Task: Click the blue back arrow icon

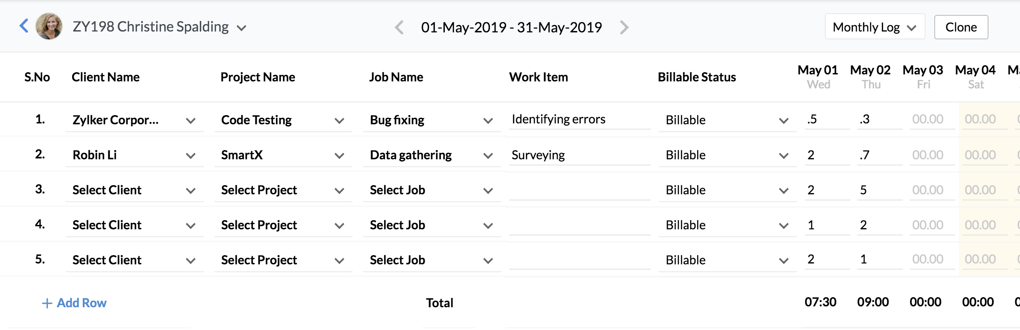Action: pyautogui.click(x=24, y=26)
